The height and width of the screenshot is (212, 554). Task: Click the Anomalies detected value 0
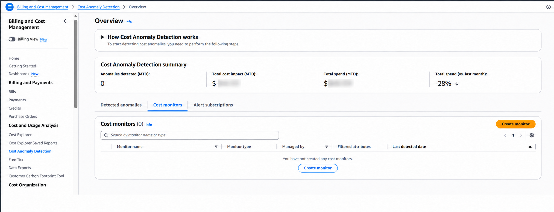click(x=102, y=84)
